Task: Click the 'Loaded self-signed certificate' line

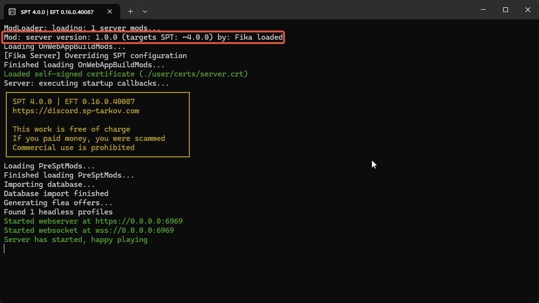Action: pyautogui.click(x=125, y=74)
